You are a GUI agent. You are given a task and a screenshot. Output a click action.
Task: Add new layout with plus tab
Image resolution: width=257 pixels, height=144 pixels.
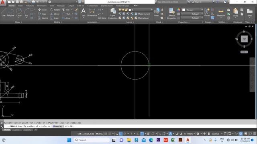36,130
